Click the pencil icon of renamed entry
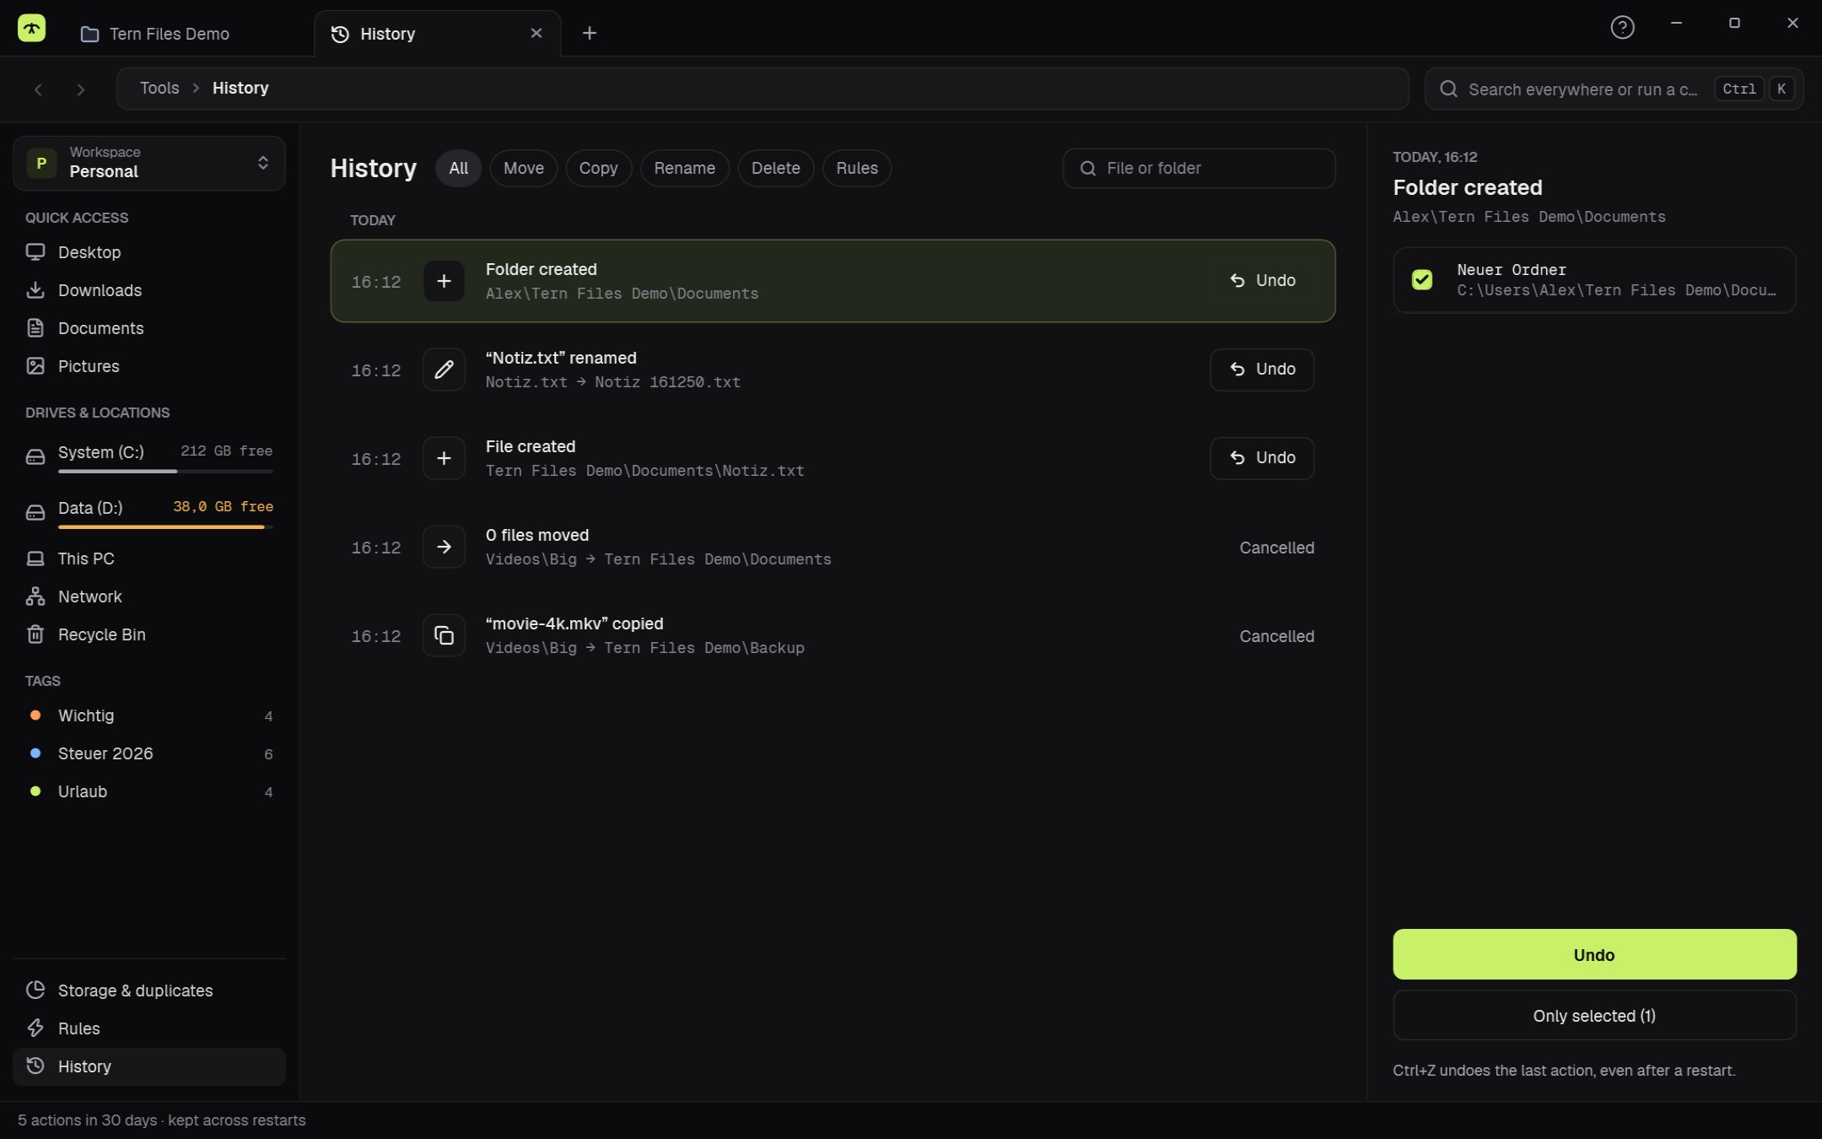1822x1139 pixels. (444, 370)
